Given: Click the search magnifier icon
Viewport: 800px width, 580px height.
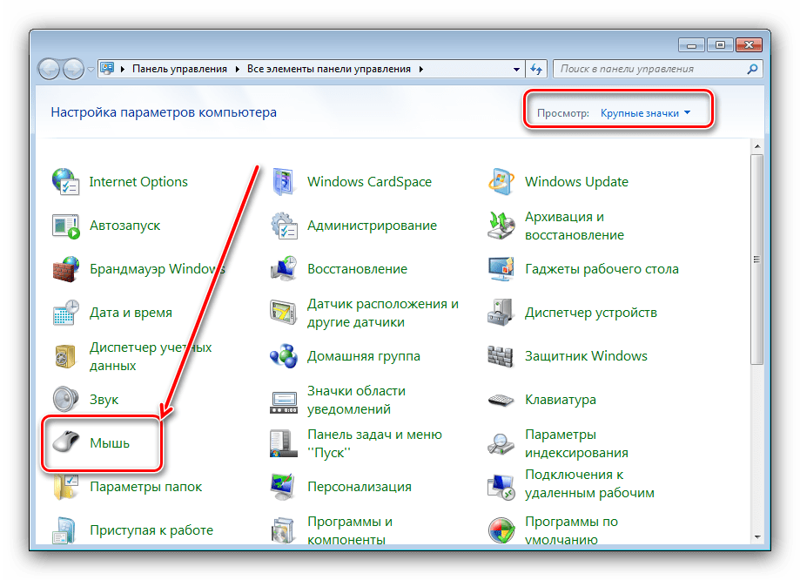Looking at the screenshot, I should [x=752, y=69].
